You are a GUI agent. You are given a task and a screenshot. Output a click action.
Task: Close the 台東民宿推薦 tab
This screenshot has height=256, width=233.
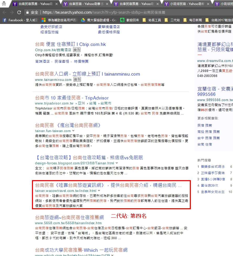157,4
